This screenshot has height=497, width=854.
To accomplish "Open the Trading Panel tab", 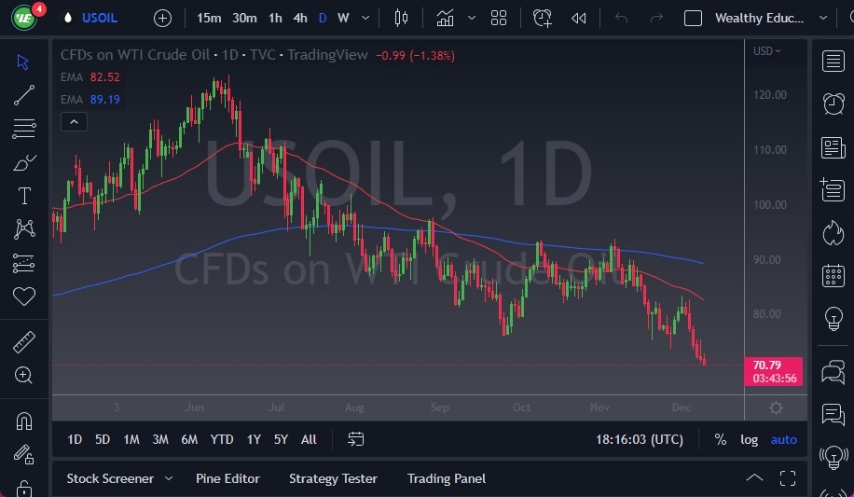I will coord(446,478).
